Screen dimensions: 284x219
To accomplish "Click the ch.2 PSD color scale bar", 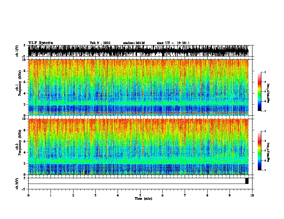I will coord(260,151).
